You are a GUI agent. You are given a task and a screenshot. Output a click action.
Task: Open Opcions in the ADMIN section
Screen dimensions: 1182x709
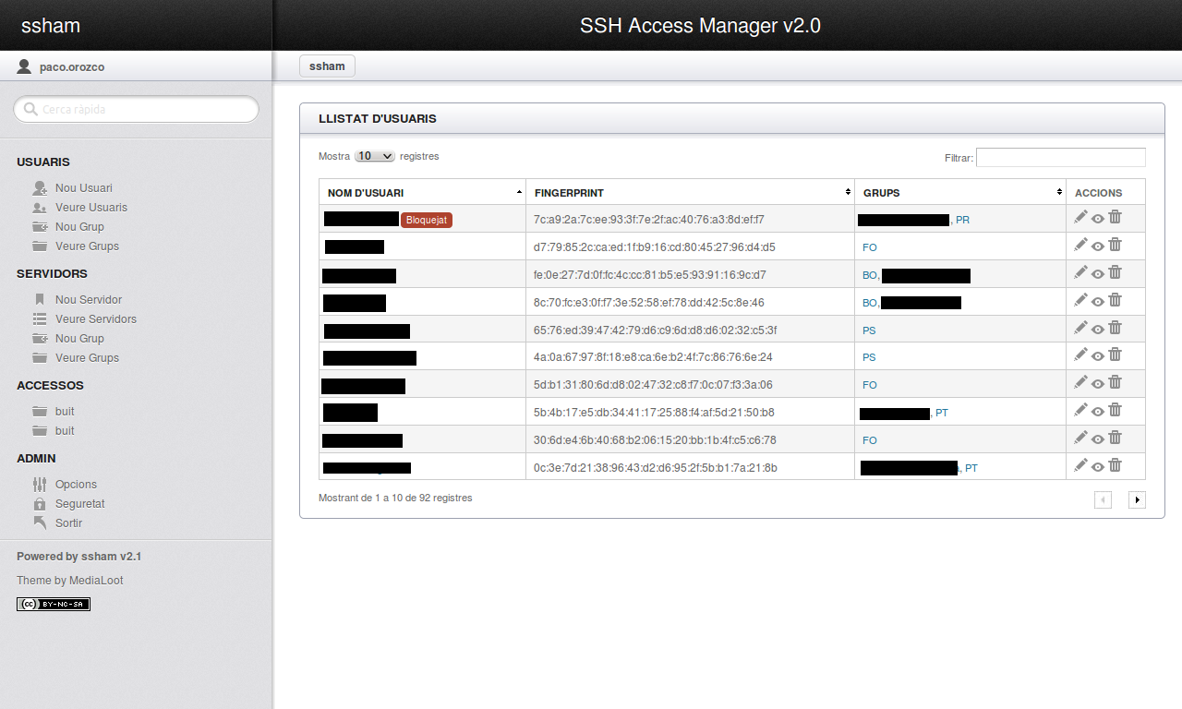click(x=76, y=484)
